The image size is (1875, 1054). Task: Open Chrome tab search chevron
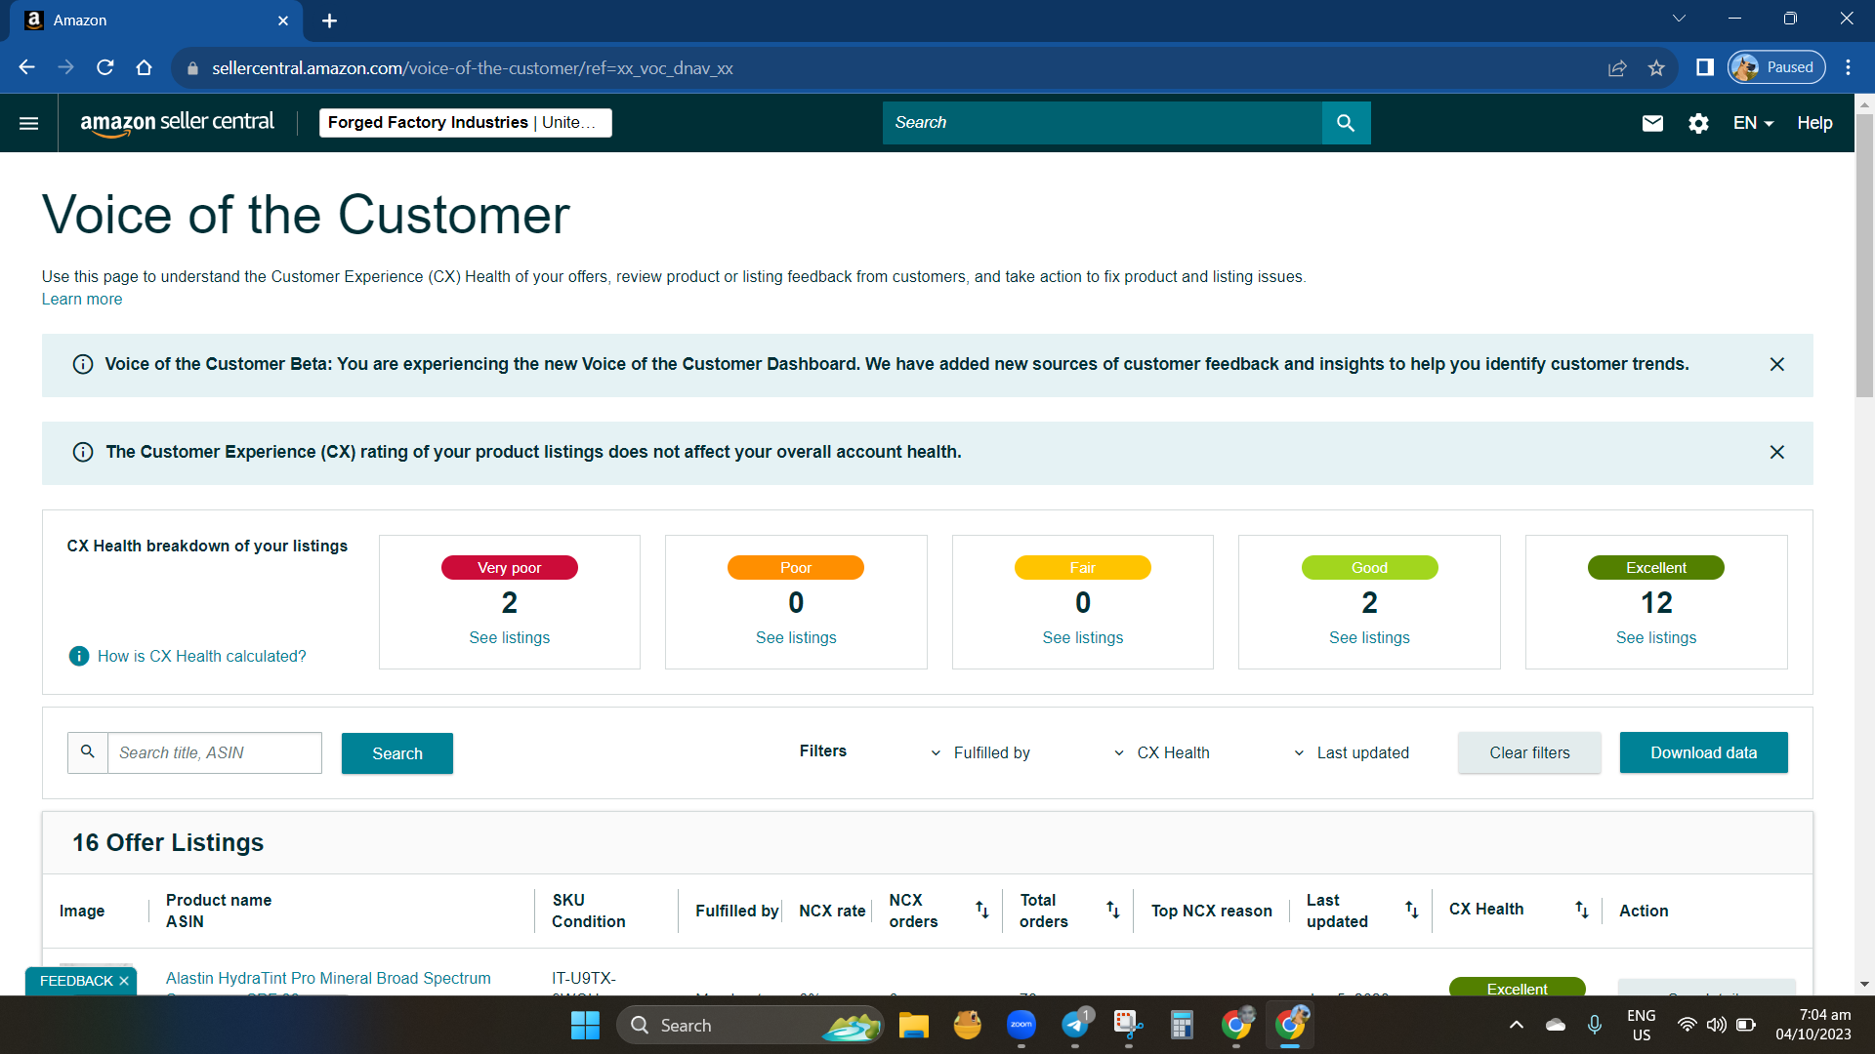1679,19
